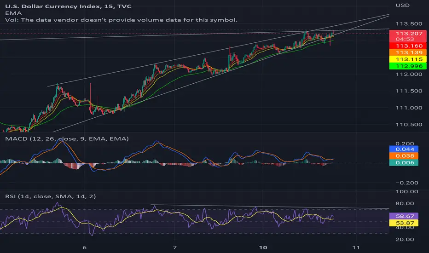Image resolution: width=429 pixels, height=253 pixels.
Task: Open the MACD (12, 26, close, 9, EMA, EMA) legend
Action: pos(67,138)
